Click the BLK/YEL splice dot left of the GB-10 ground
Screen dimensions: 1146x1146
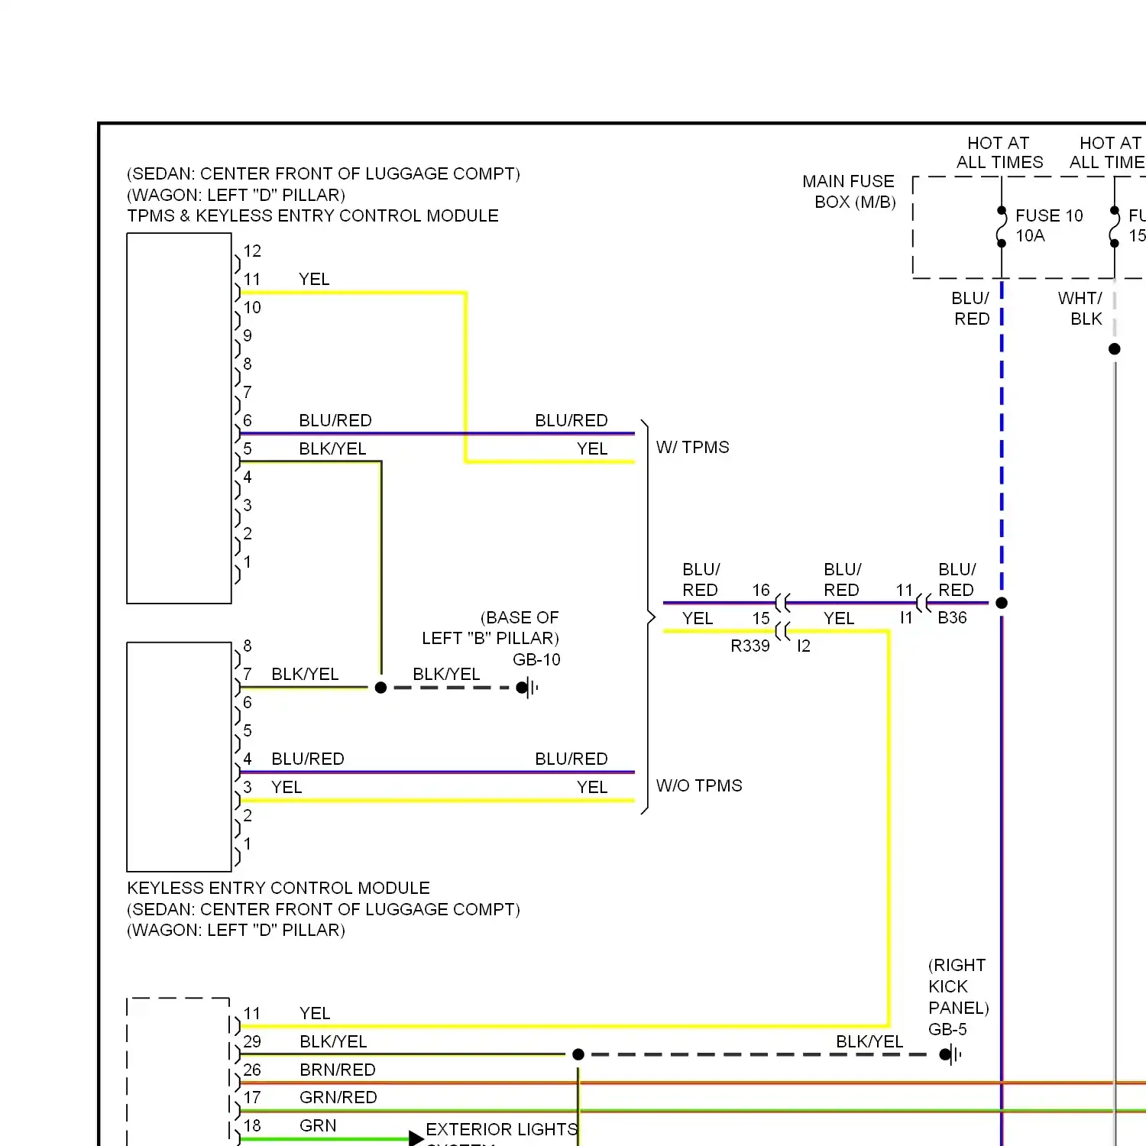(x=380, y=688)
